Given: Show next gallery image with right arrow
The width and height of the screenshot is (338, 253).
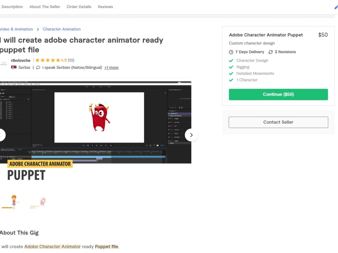Looking at the screenshot, I should click(x=191, y=135).
